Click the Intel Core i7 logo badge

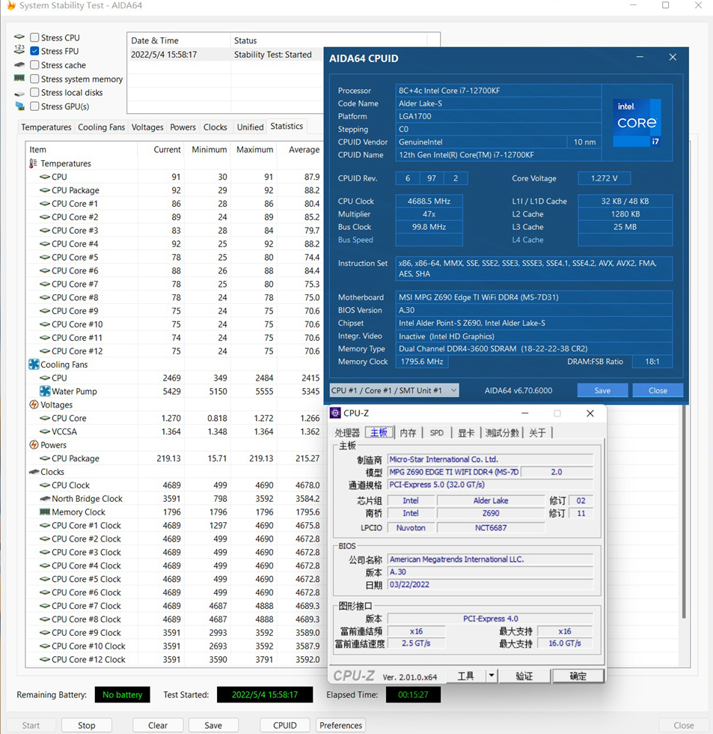(x=637, y=122)
